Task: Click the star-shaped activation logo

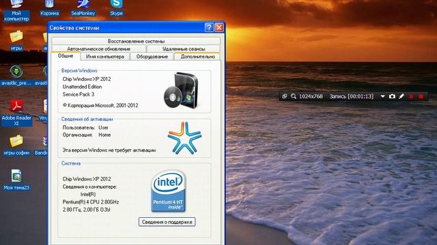Action: pyautogui.click(x=184, y=137)
